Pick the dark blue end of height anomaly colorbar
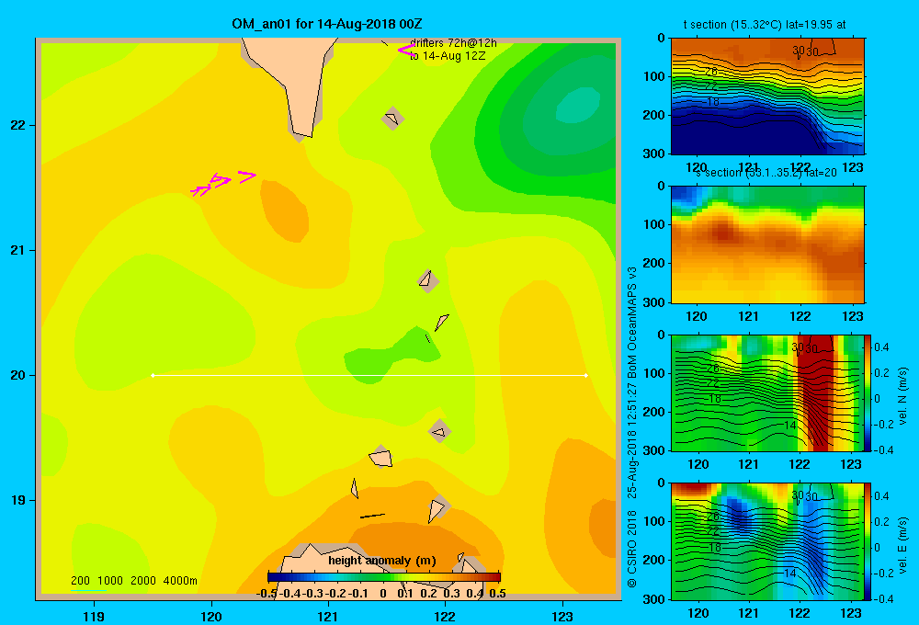The height and width of the screenshot is (625, 919). (x=274, y=577)
